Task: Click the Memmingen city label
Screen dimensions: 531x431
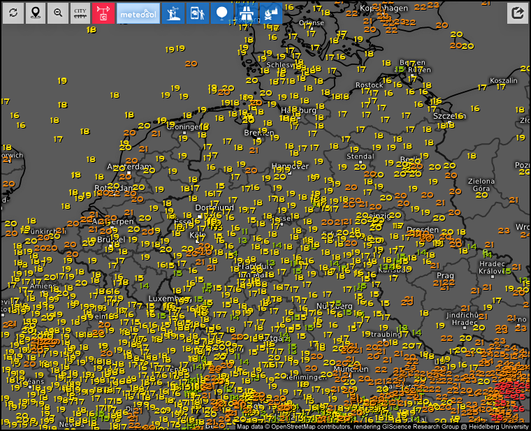Action: [x=306, y=377]
